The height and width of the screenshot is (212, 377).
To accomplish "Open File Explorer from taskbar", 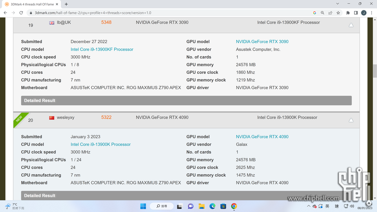I will pos(201,206).
